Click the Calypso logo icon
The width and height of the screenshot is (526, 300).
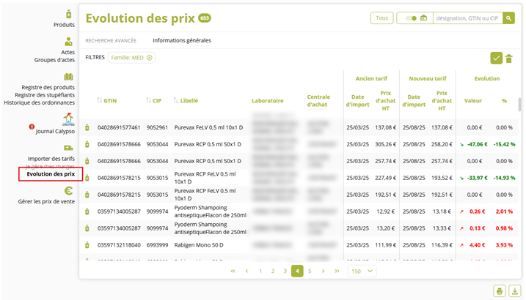pos(68,119)
